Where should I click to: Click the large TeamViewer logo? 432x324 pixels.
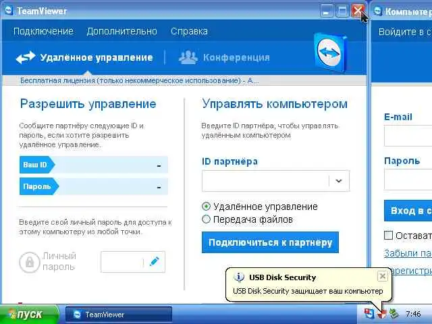point(330,52)
